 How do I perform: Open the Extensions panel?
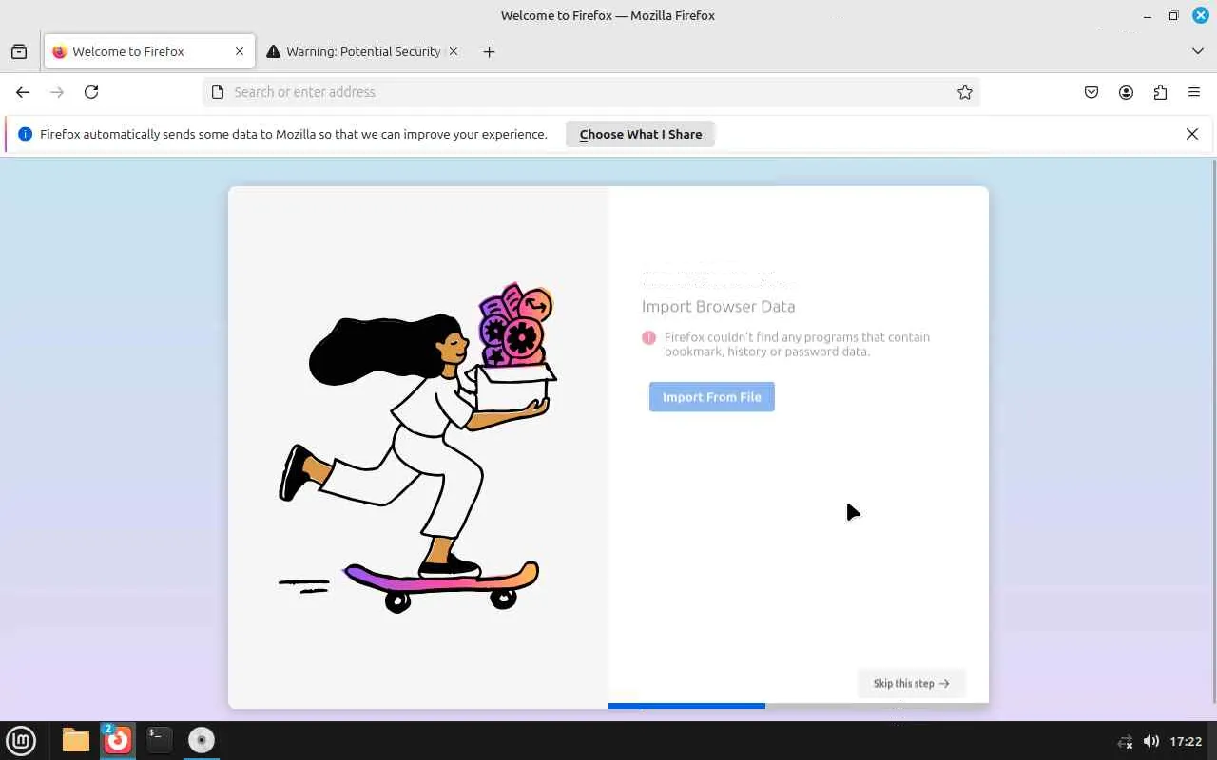click(1160, 92)
